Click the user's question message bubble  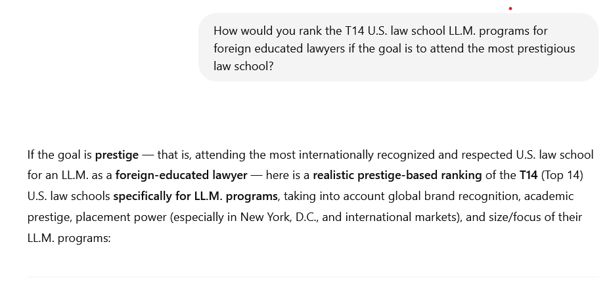point(398,48)
